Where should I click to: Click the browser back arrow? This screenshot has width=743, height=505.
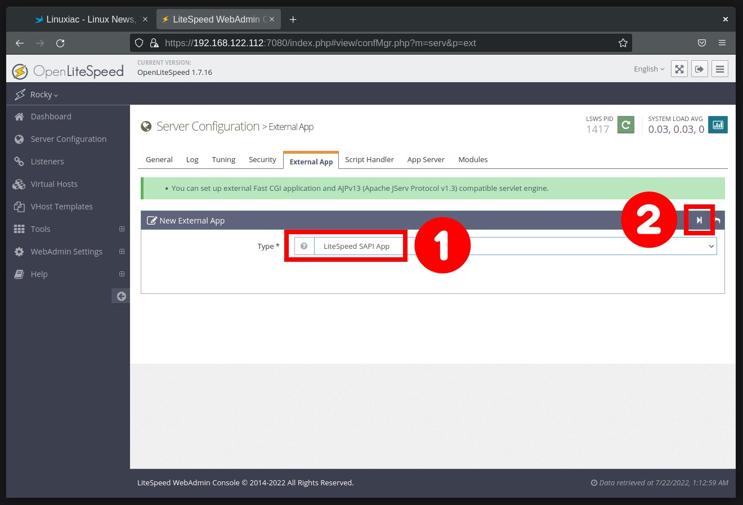point(20,43)
